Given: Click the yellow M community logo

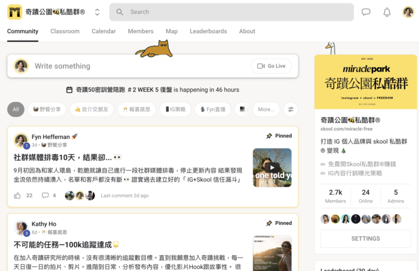Looking at the screenshot, I should (x=15, y=12).
